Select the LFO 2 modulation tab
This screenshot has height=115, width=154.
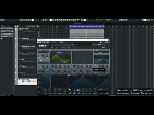coord(76,75)
